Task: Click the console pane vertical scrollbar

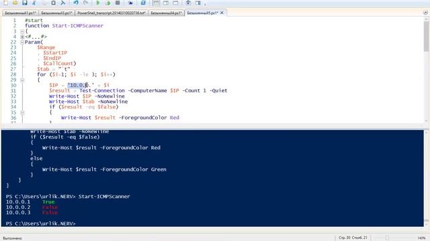Action: pyautogui.click(x=426, y=177)
